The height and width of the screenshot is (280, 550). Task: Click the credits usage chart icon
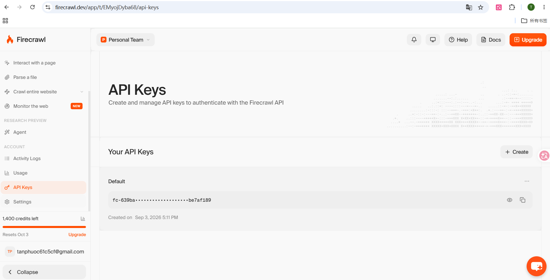83,219
